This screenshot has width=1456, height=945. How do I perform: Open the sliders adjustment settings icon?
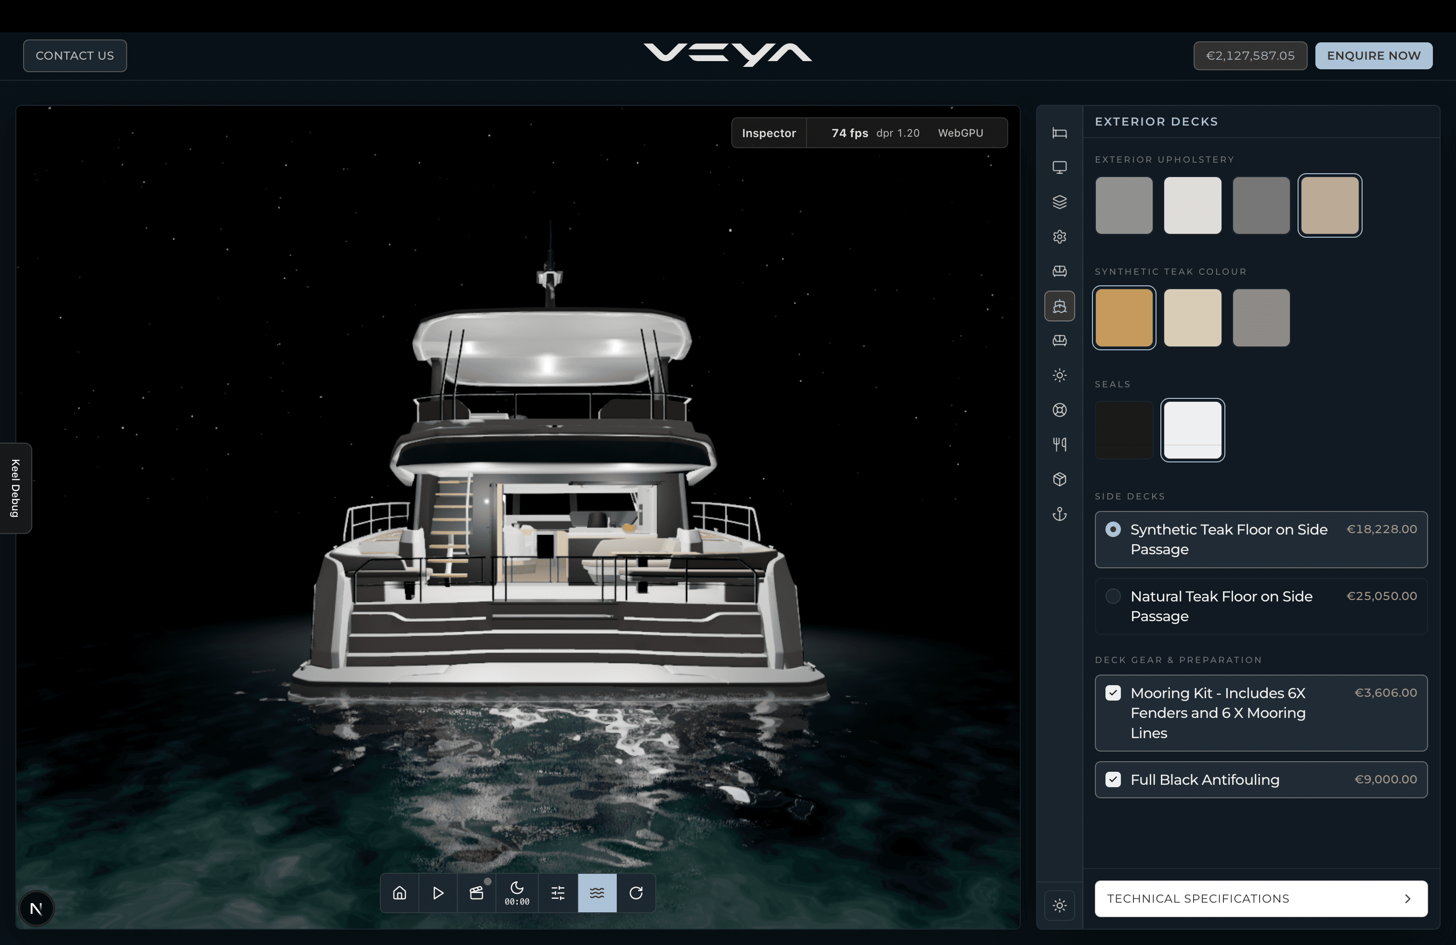[x=558, y=893]
